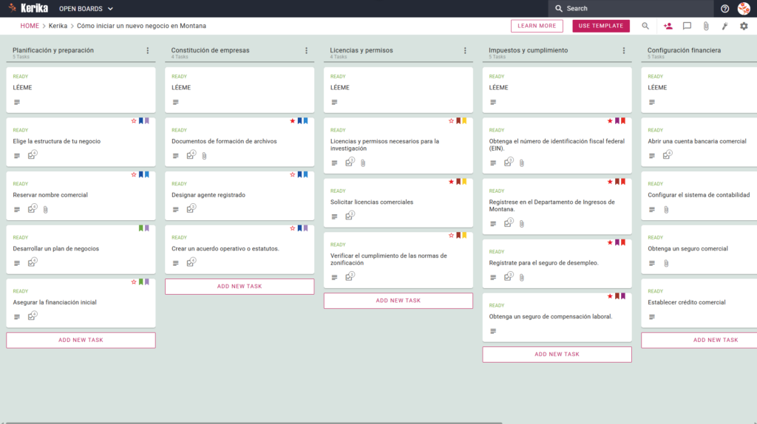
Task: Open checklist icon on 'Regístrate para el seguro de desempleo'
Action: 509,276
